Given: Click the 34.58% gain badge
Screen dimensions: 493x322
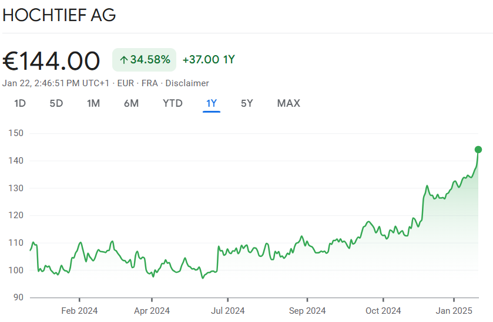Looking at the screenshot, I should pyautogui.click(x=145, y=60).
